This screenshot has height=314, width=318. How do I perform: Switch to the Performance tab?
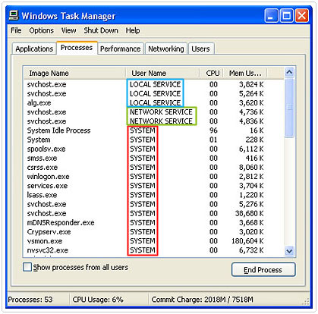[x=121, y=49]
